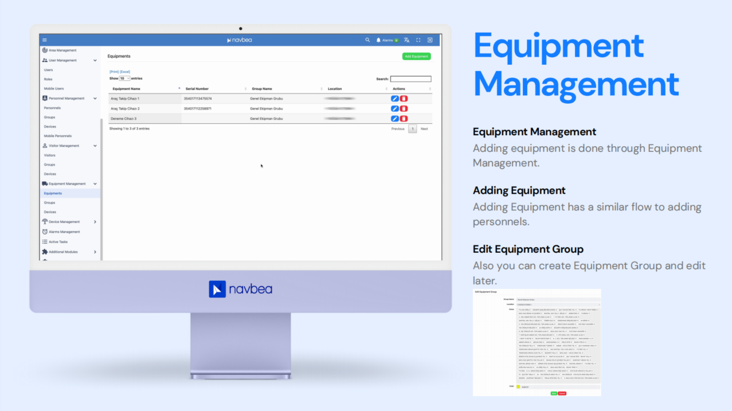Collapse the Equipment Management section
Screen dimensions: 732x411
95,184
